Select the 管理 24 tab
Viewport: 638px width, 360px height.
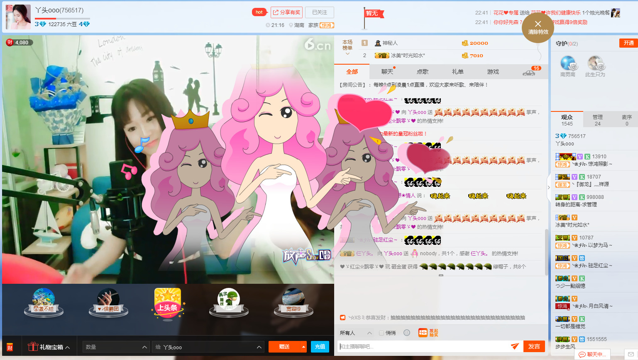point(598,120)
